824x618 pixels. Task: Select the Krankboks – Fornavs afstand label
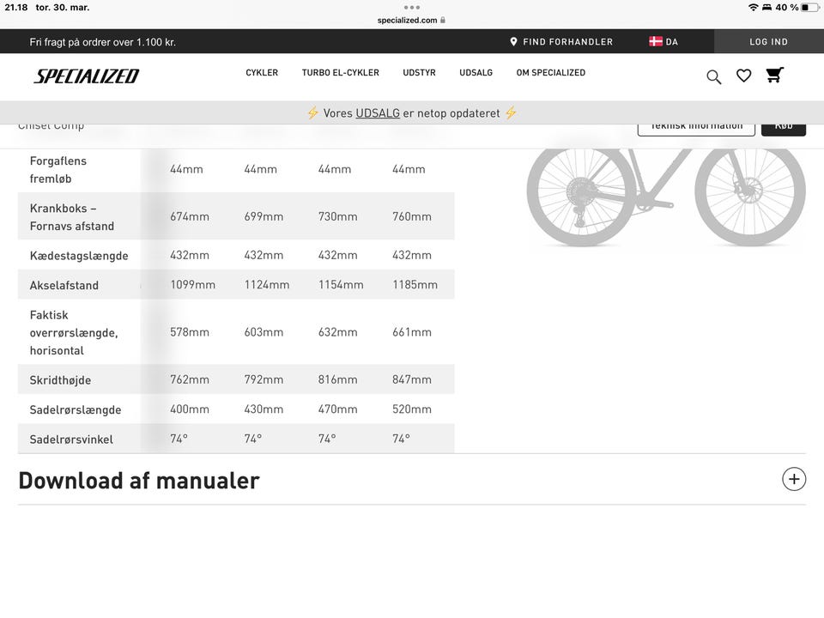coord(72,217)
